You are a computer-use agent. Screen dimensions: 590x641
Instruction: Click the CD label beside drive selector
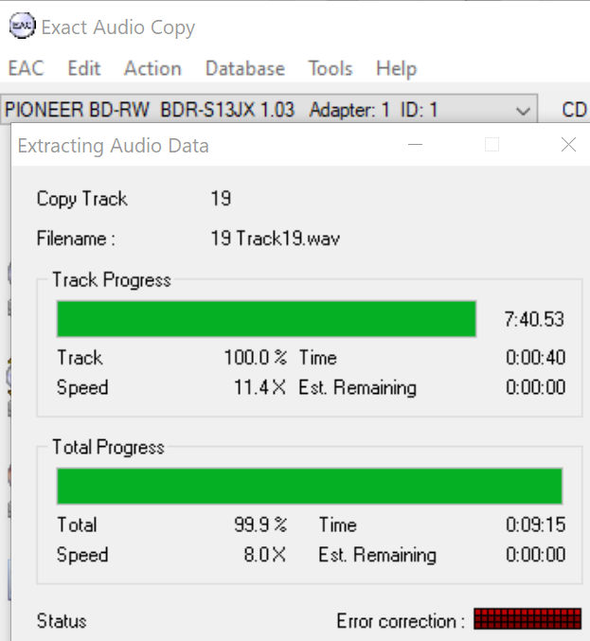click(574, 110)
